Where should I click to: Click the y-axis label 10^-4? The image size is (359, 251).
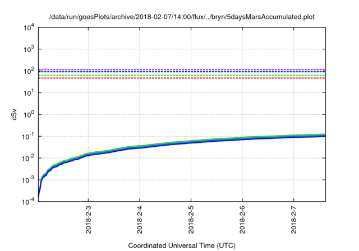coord(28,201)
